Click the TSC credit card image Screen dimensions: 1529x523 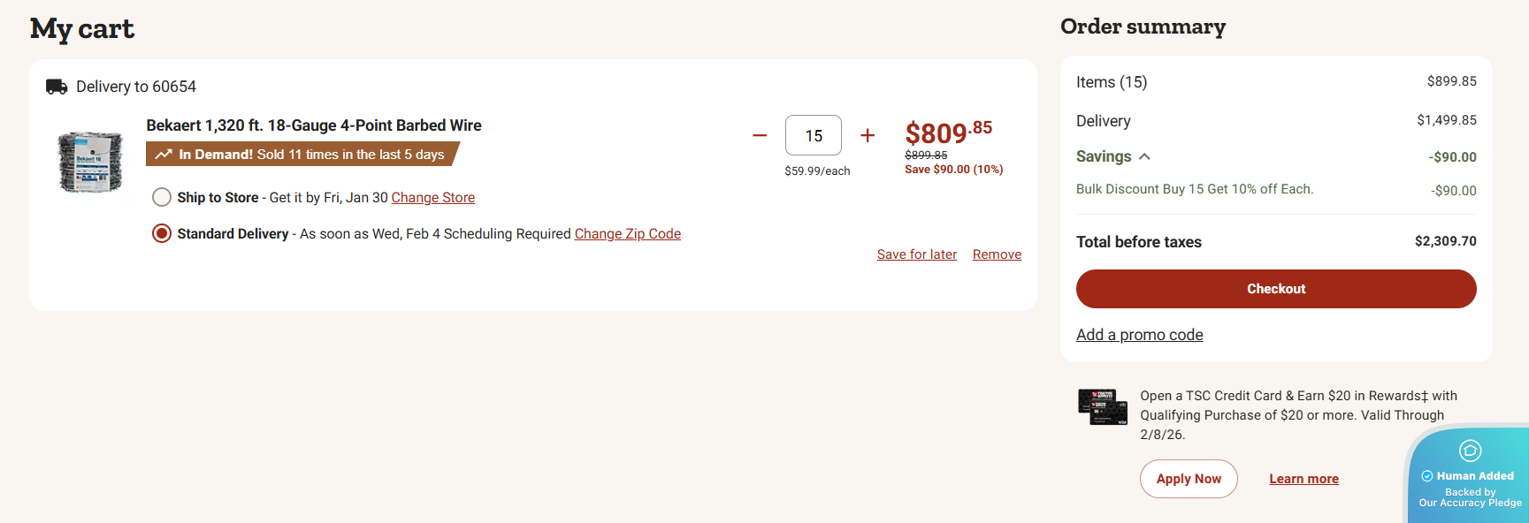tap(1103, 407)
